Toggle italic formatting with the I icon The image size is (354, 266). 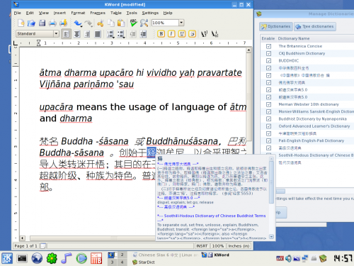click(x=171, y=34)
